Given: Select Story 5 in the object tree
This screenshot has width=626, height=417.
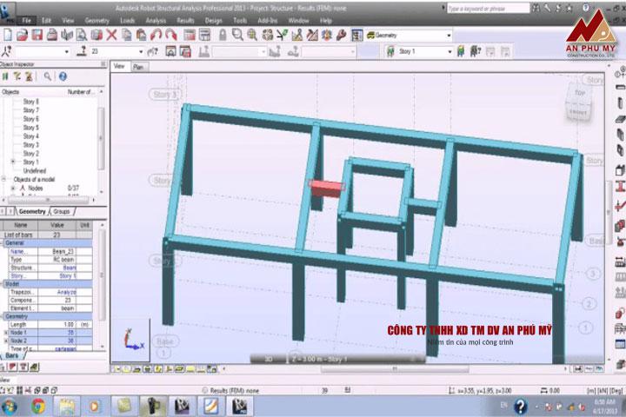Looking at the screenshot, I should click(x=30, y=128).
